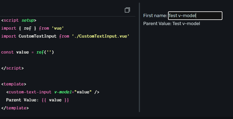This screenshot has width=233, height=119.
Task: Copy the code with the copy icon
Action: [x=127, y=10]
